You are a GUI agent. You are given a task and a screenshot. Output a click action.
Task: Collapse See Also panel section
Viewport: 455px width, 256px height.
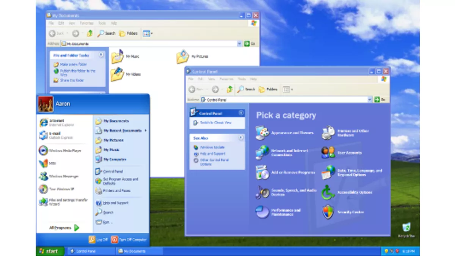(x=241, y=138)
